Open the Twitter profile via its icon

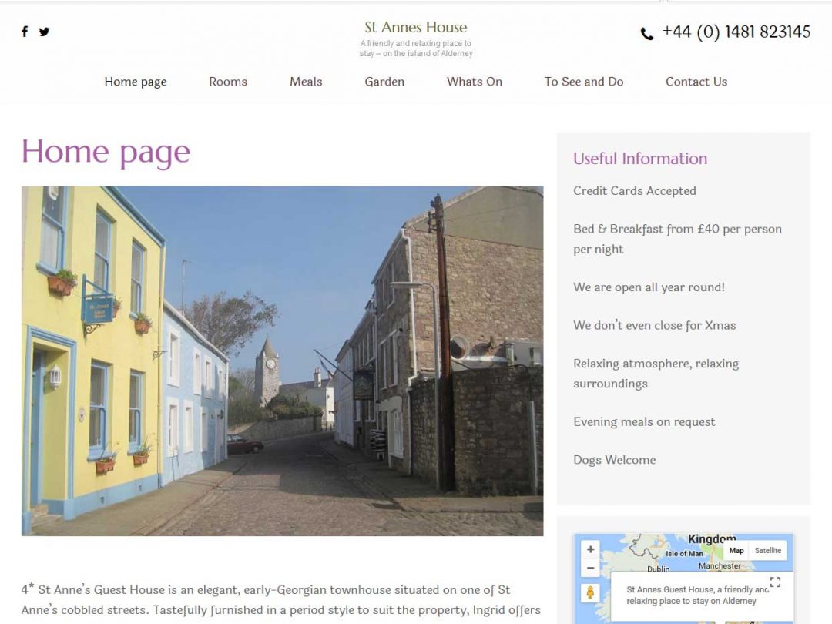click(x=44, y=31)
